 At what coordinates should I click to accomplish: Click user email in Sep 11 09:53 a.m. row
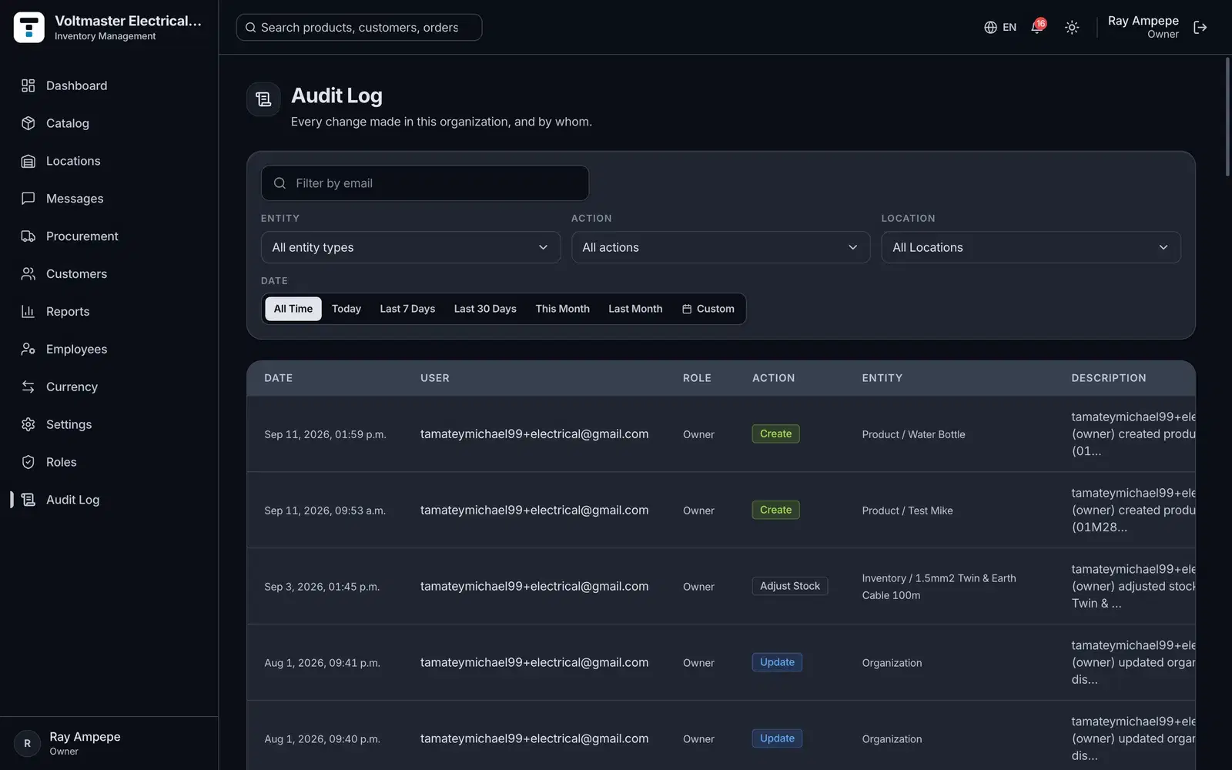pos(534,510)
